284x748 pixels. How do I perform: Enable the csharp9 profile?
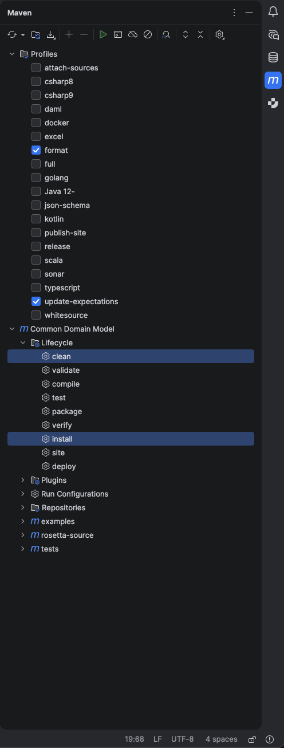tap(36, 95)
